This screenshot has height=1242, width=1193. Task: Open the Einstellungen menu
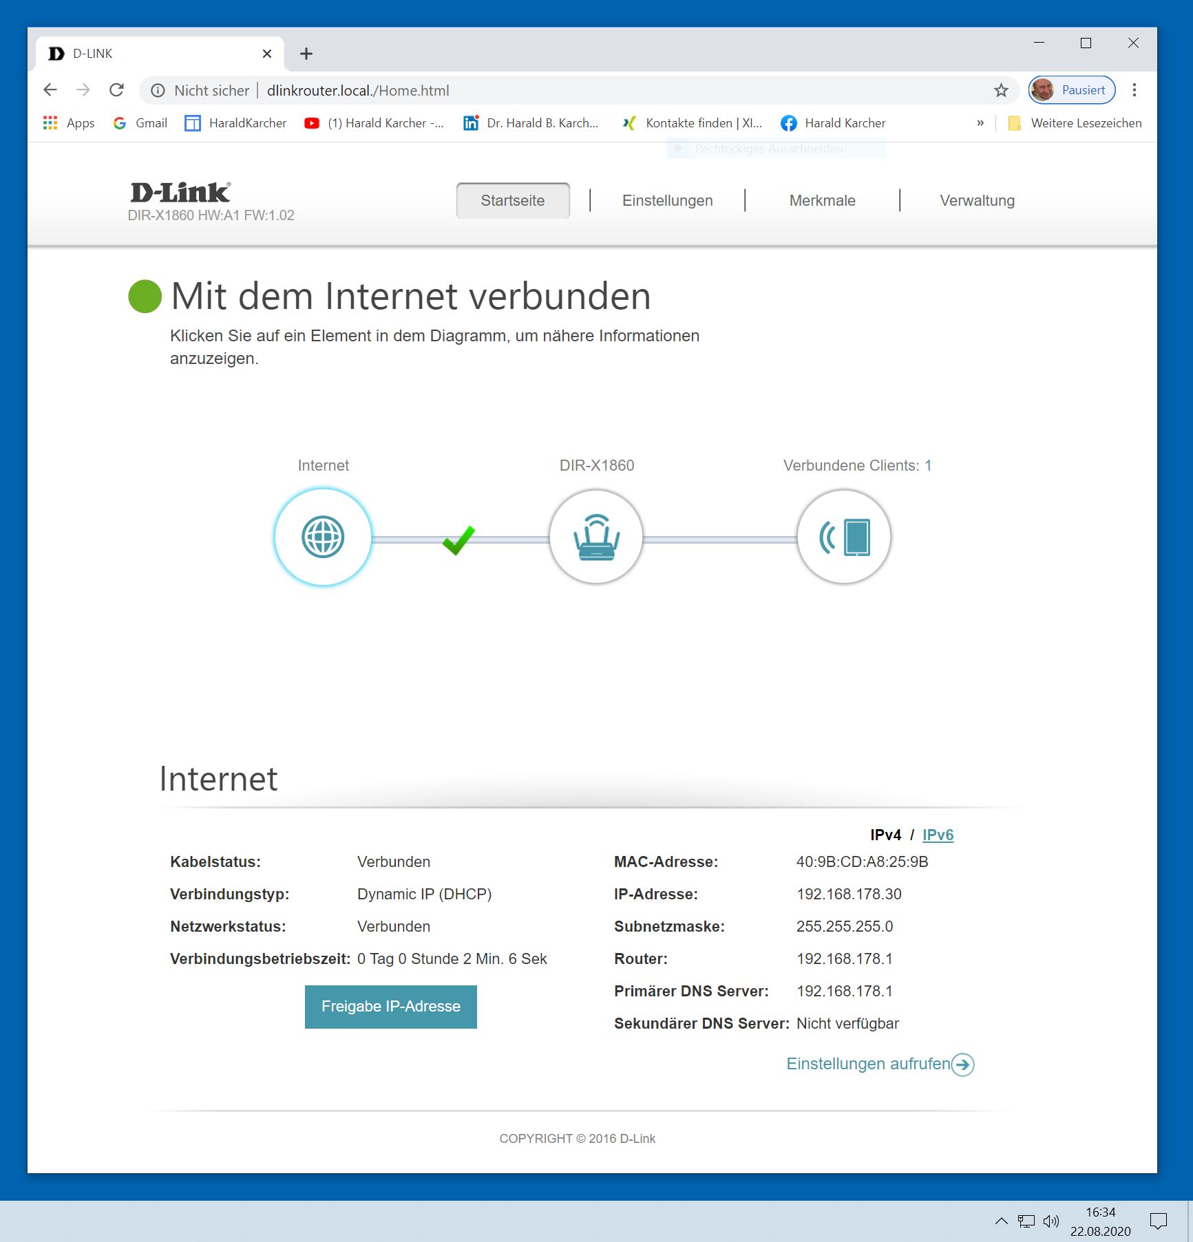click(668, 200)
